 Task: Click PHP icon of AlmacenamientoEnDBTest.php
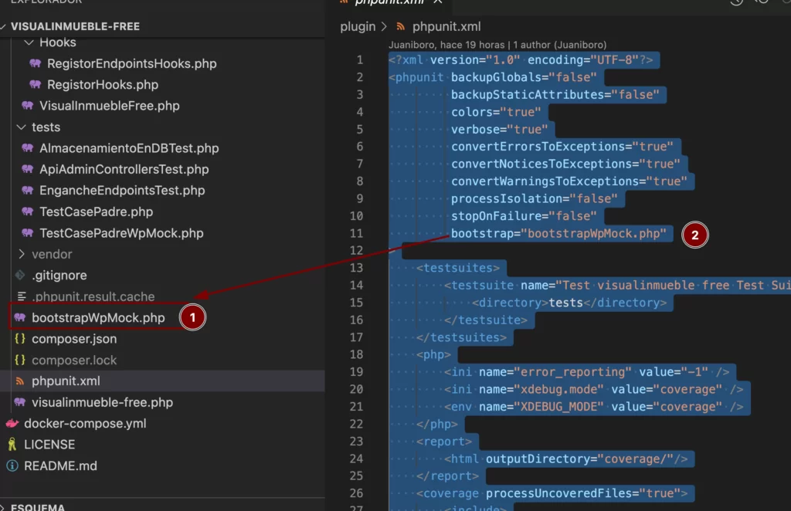point(27,147)
